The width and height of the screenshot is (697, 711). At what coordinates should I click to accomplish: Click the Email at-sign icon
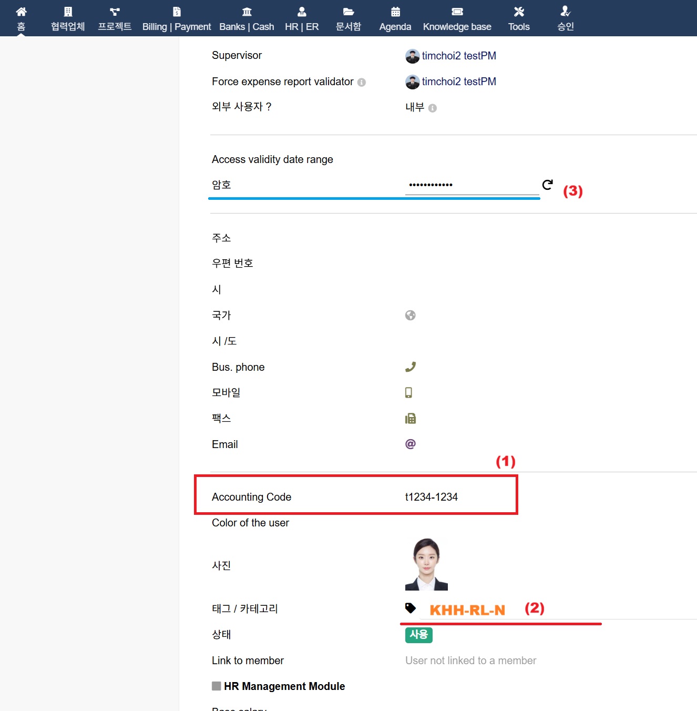click(411, 444)
